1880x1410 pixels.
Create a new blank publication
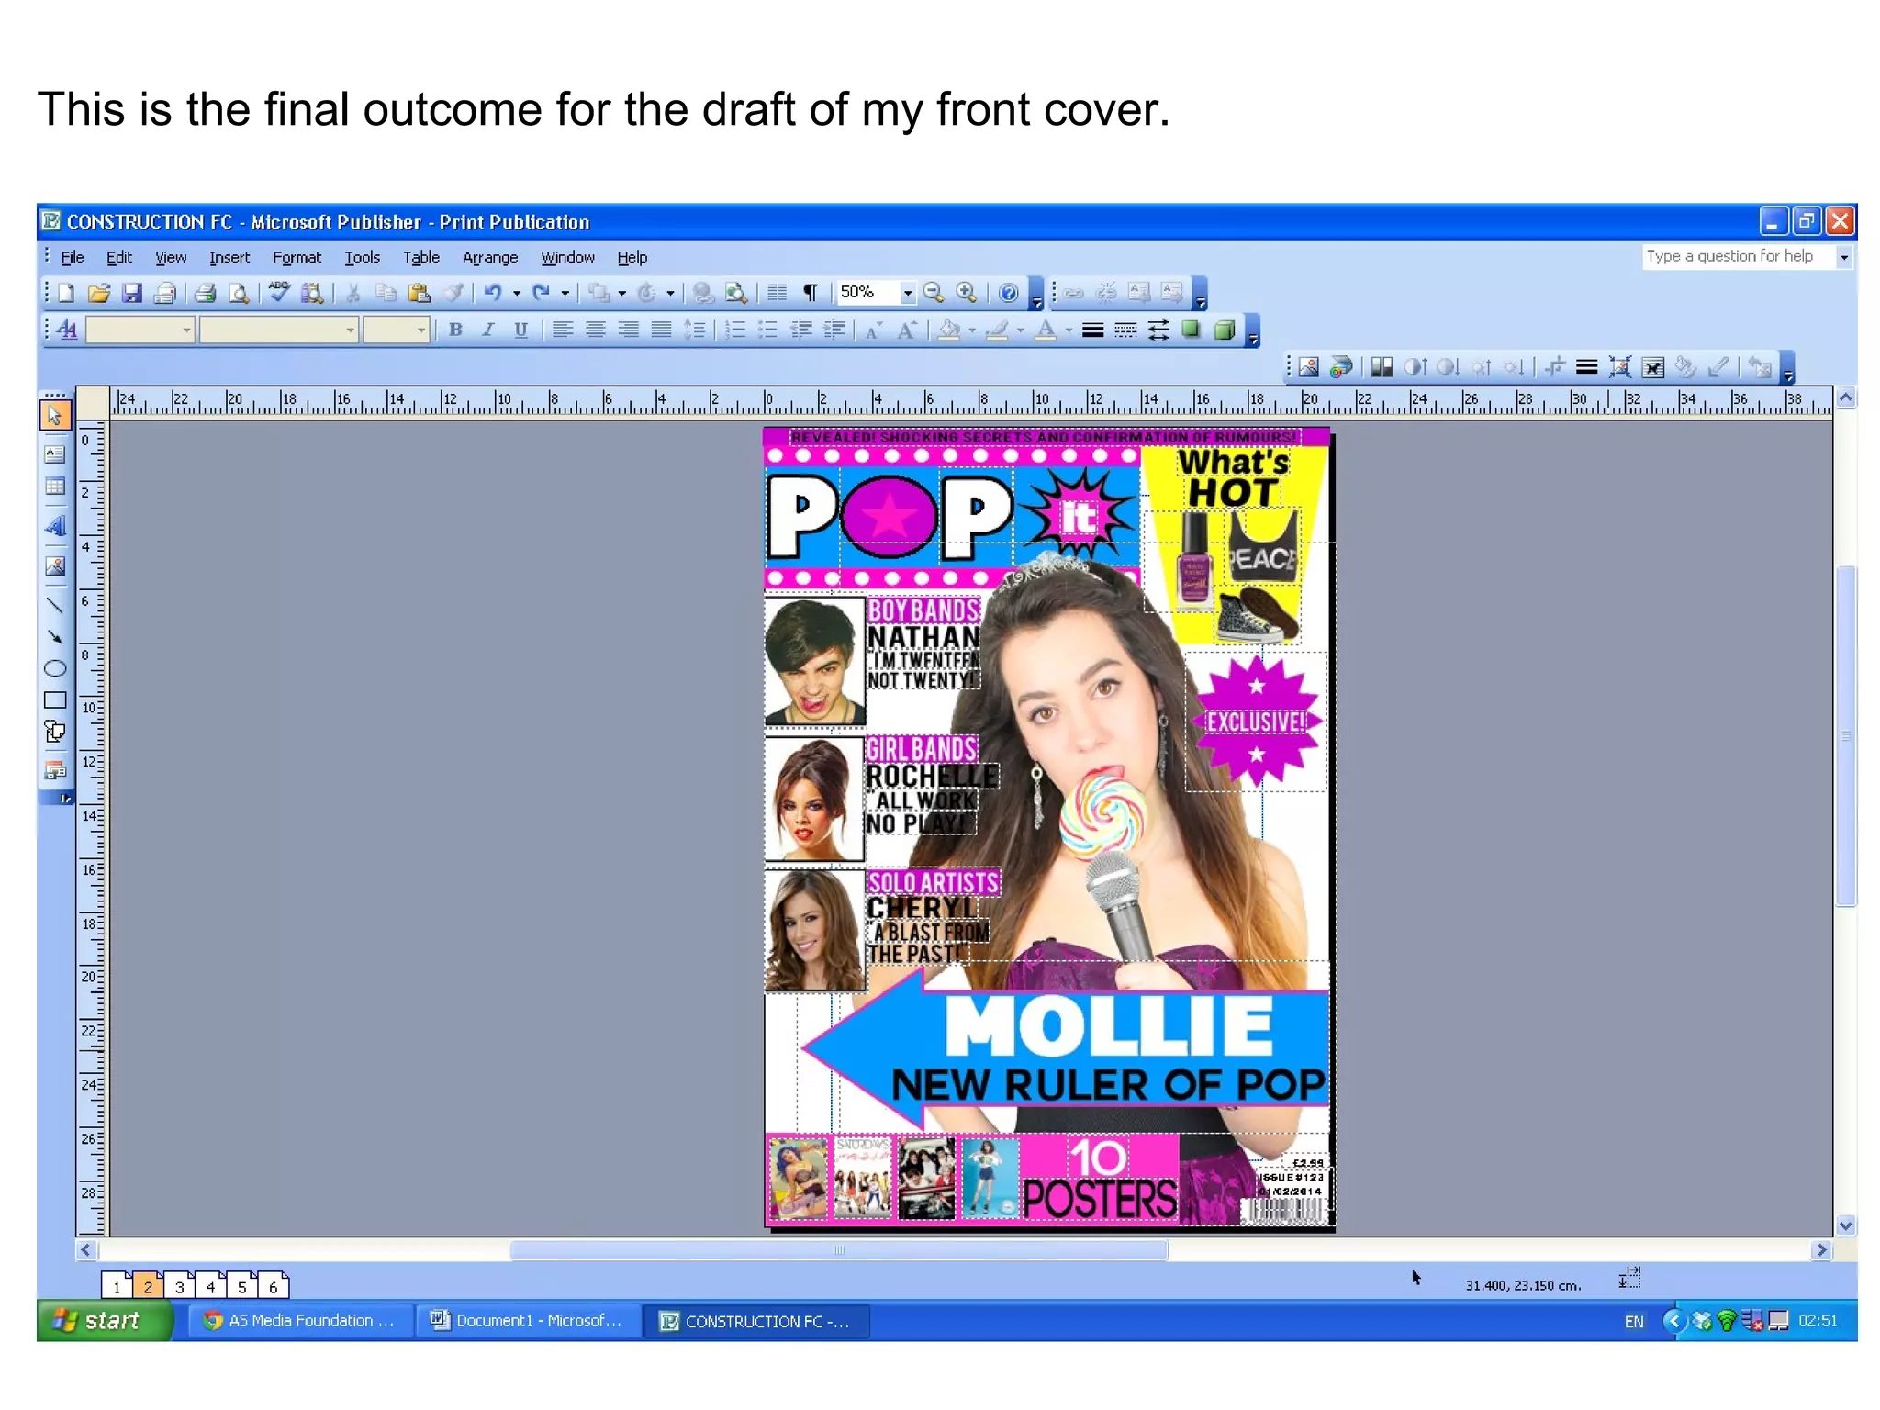pos(66,293)
